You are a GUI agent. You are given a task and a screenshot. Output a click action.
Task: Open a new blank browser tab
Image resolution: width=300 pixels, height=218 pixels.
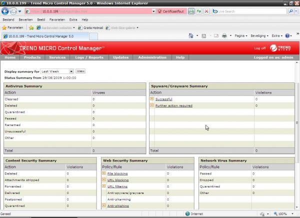(93, 36)
